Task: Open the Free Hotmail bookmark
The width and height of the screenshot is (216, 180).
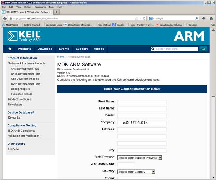Action: [x=102, y=25]
